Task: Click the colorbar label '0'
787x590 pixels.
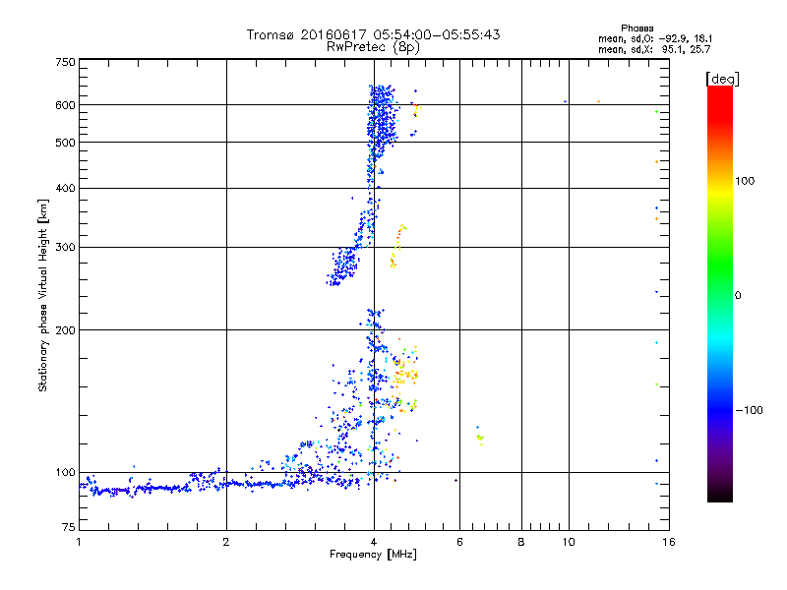Action: coord(738,296)
